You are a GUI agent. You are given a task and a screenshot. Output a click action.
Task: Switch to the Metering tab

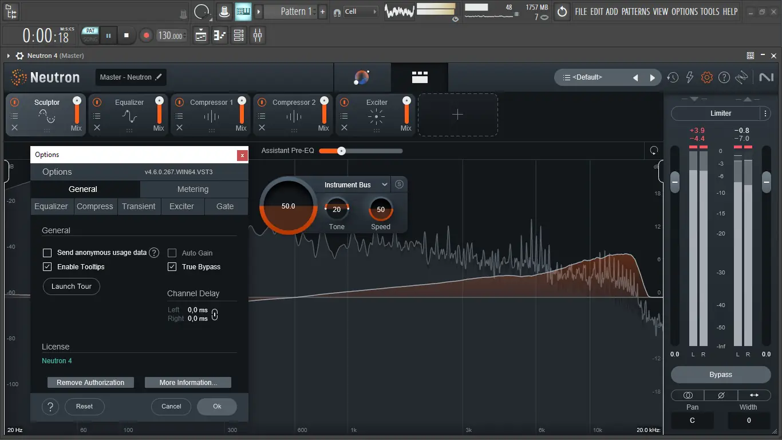193,189
